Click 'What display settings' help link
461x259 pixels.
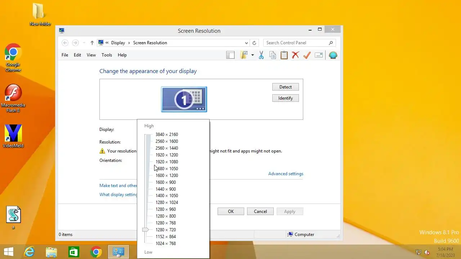tap(118, 195)
